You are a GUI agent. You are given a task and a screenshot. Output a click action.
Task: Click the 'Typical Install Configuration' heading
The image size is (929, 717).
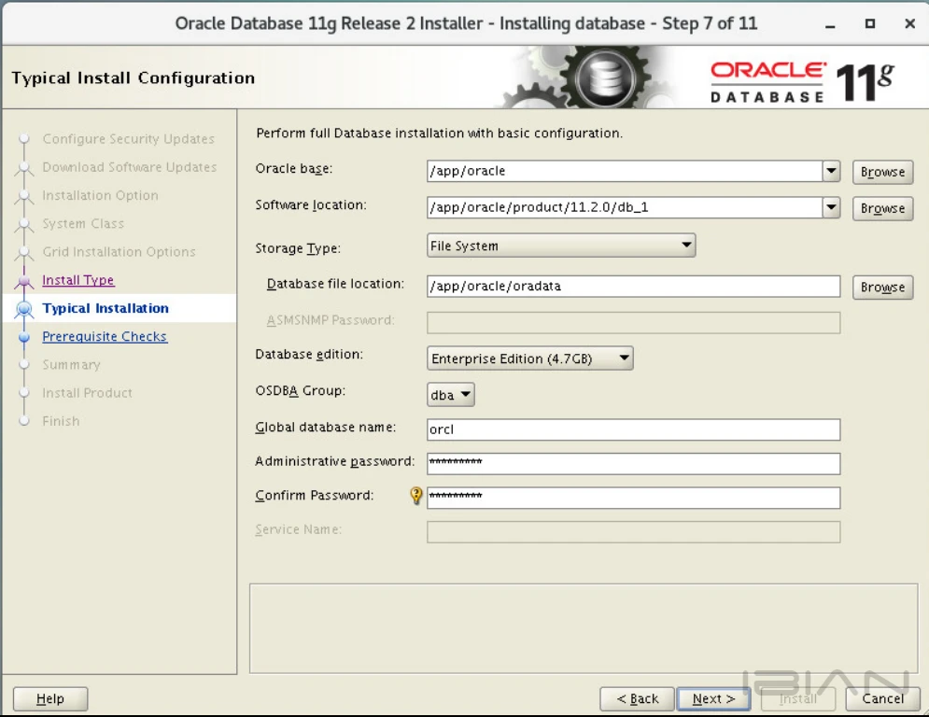click(x=134, y=78)
